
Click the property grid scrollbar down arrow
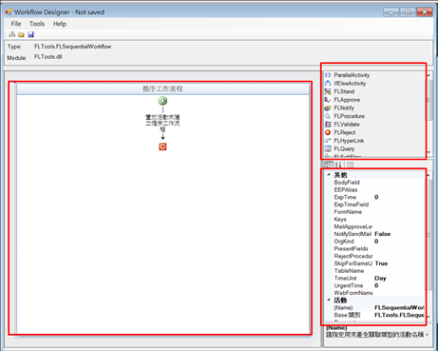click(428, 317)
